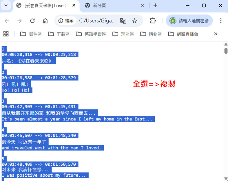Bookmark this page with the star
This screenshot has height=181, width=228.
pos(135,21)
